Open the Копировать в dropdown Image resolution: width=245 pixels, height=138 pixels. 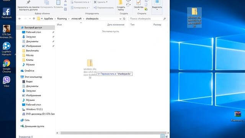point(80,8)
